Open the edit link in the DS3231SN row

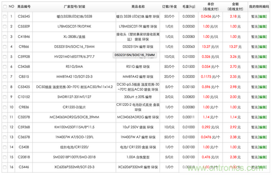coord(262,47)
